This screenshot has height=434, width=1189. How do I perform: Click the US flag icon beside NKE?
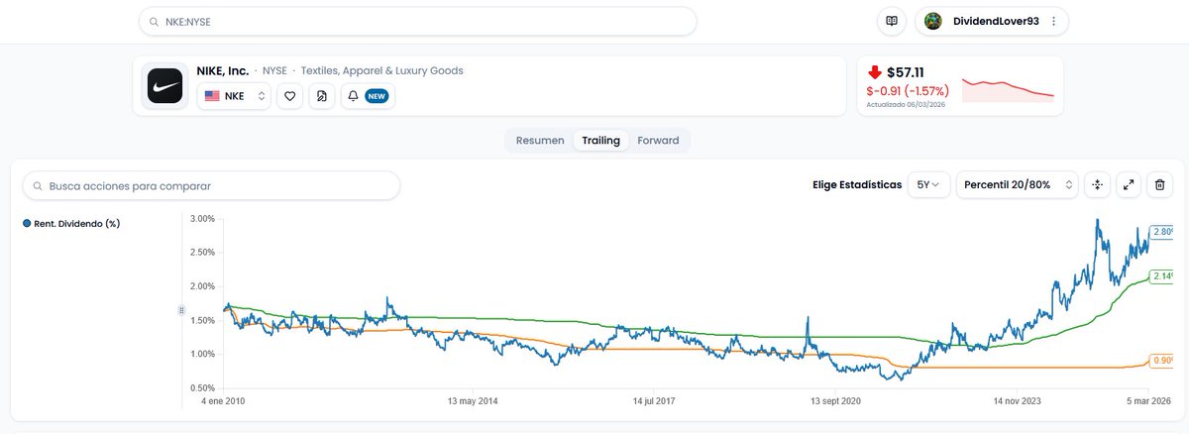[x=212, y=96]
